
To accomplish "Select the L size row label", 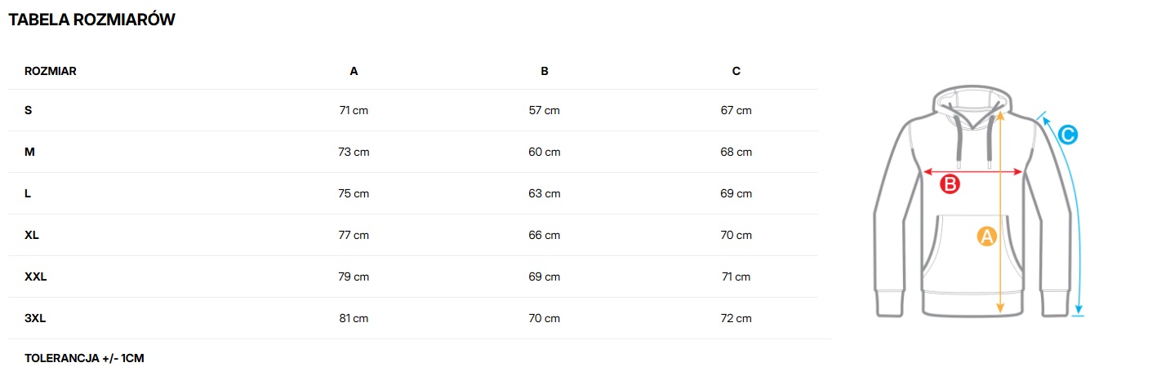I will coord(28,193).
